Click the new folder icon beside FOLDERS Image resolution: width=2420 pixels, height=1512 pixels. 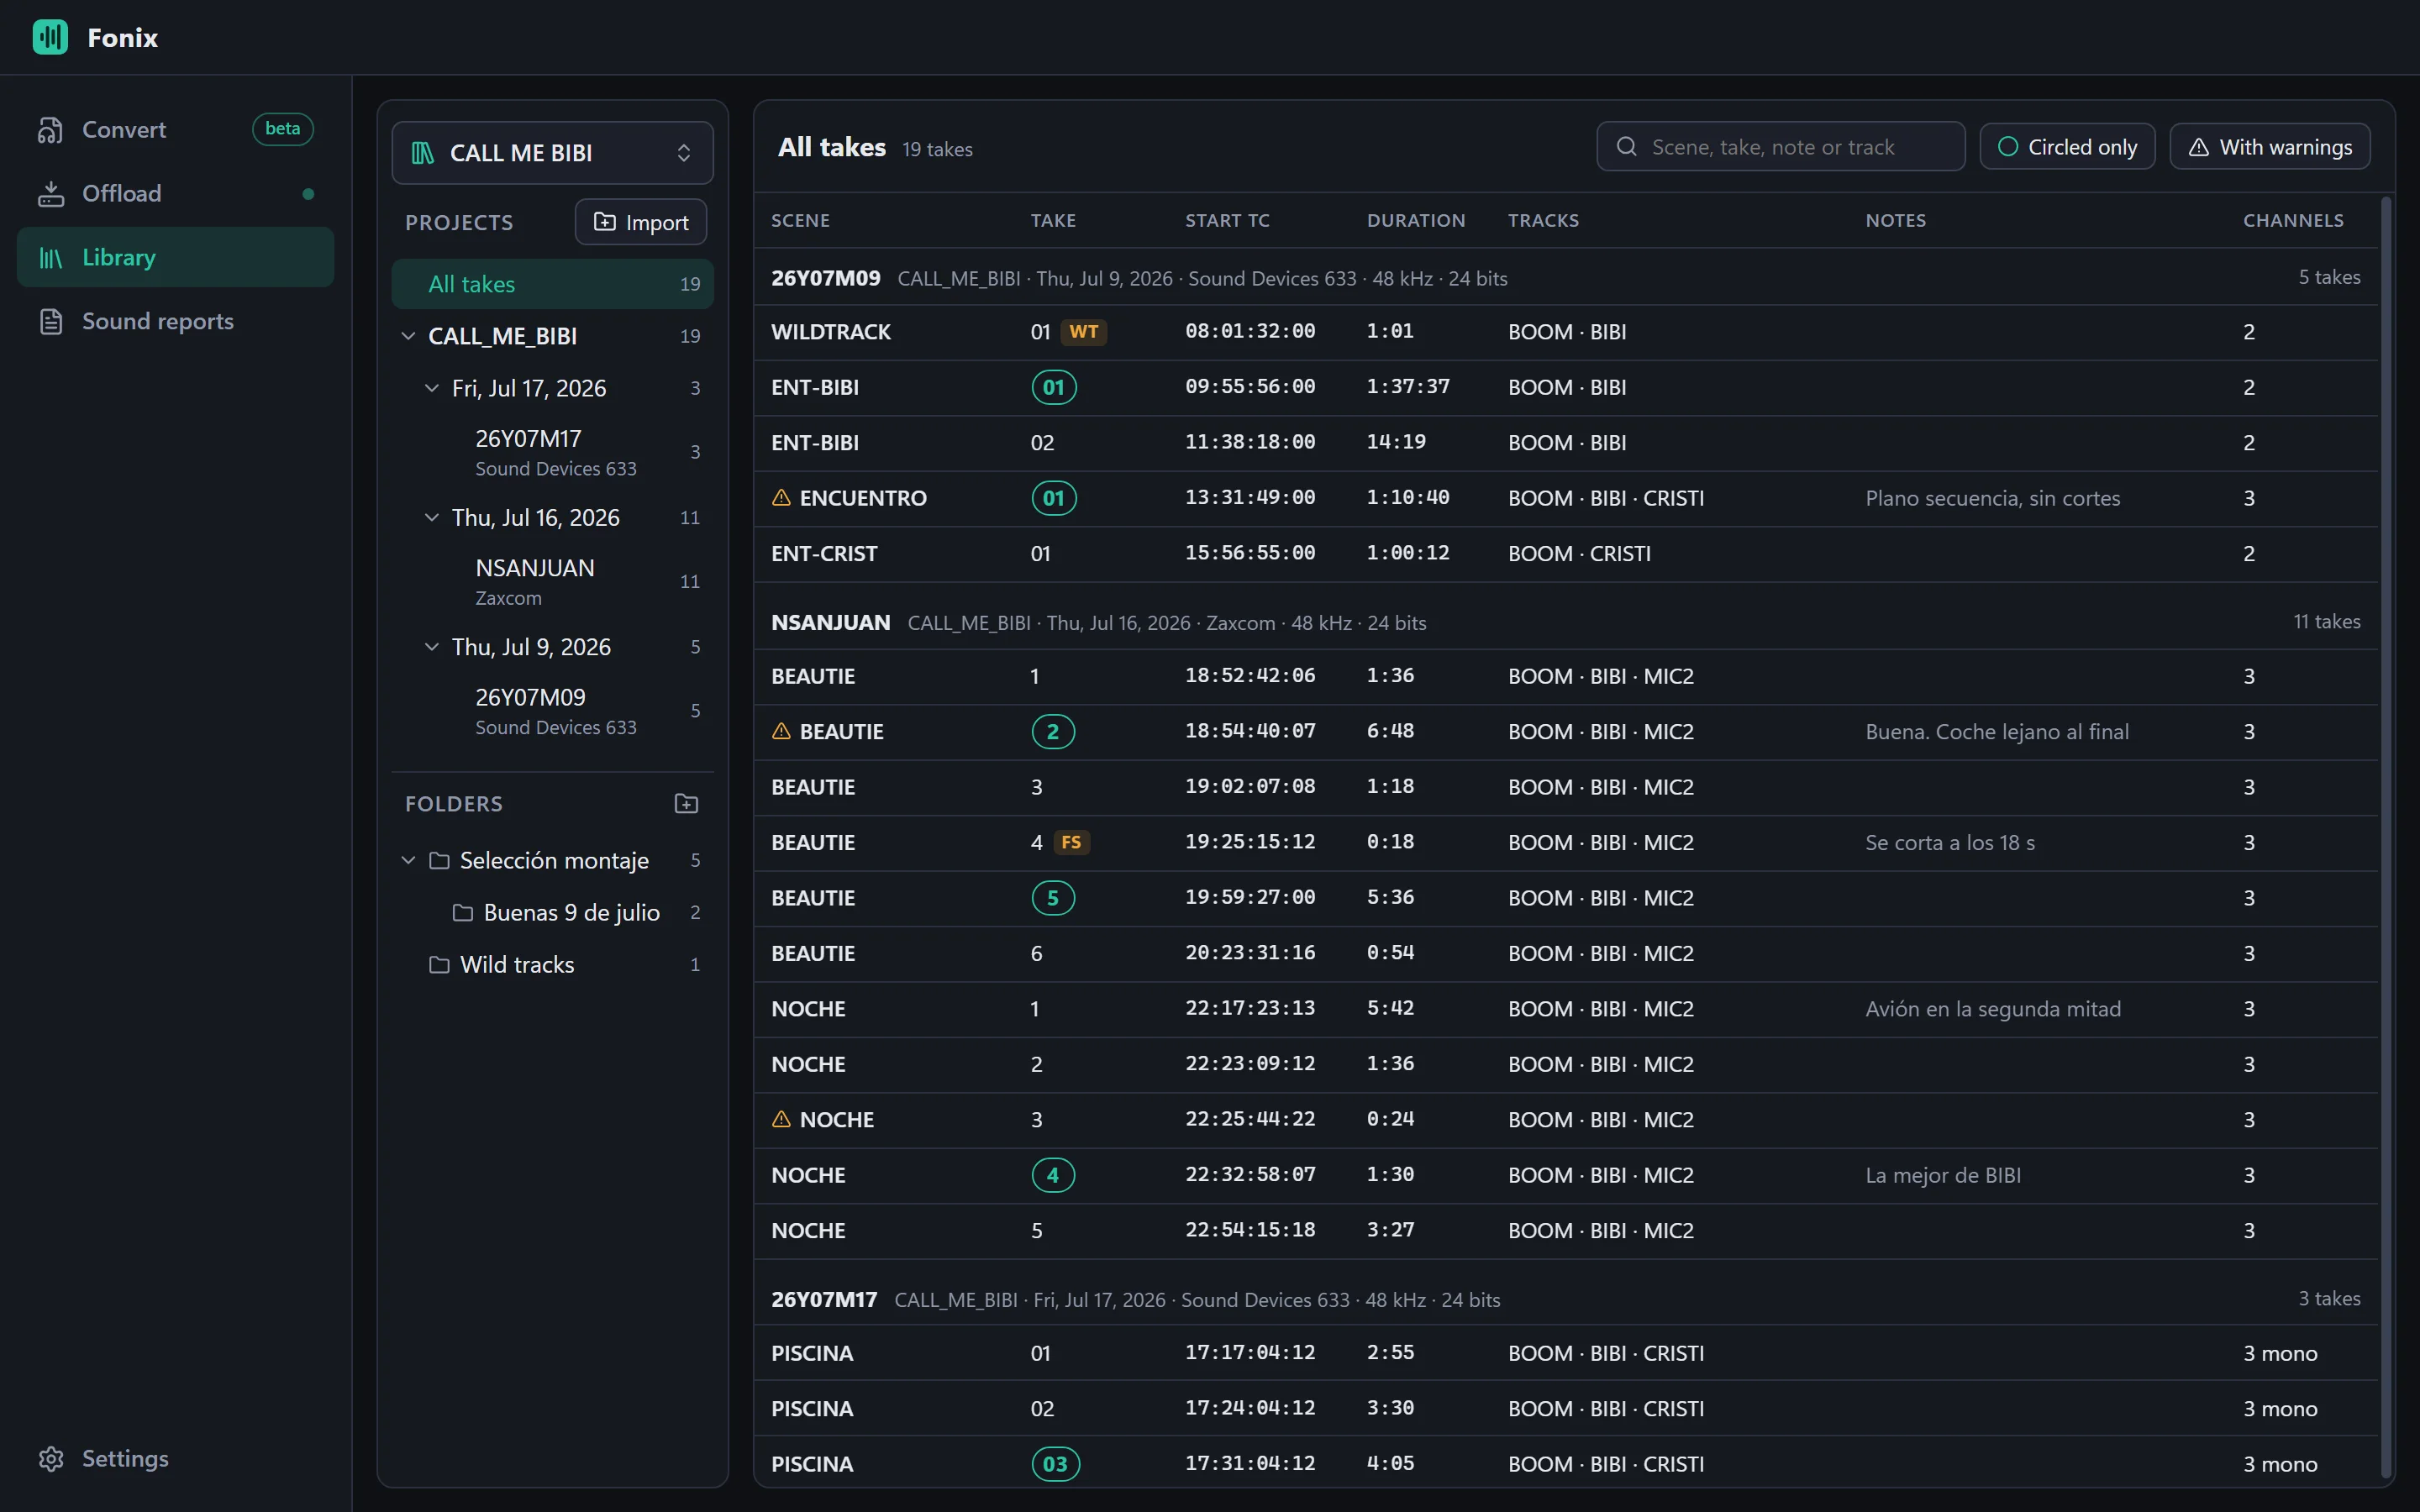point(686,804)
